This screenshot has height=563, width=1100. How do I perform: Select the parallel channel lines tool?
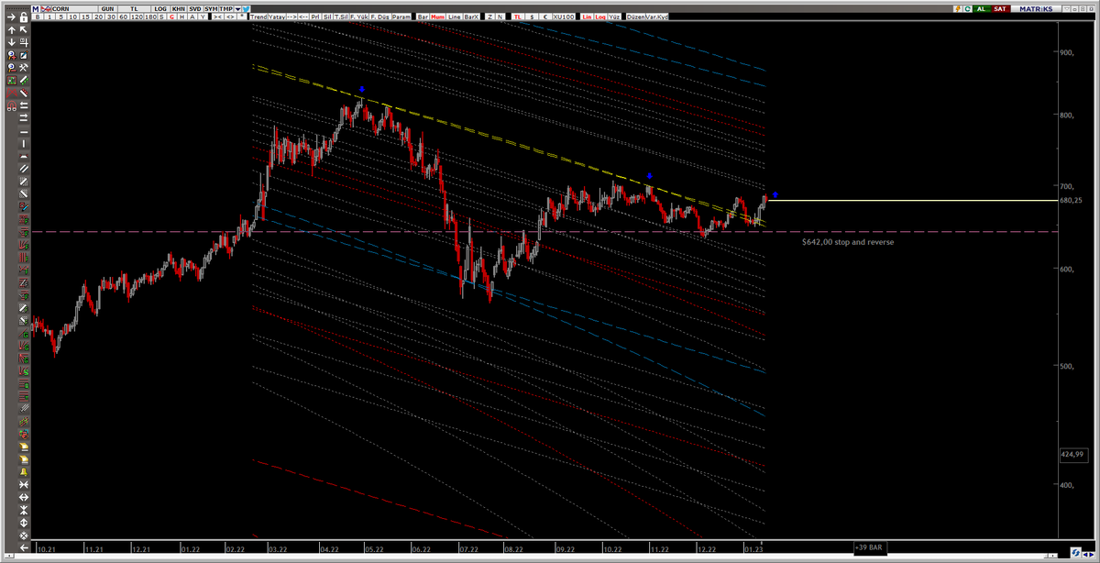pos(24,169)
